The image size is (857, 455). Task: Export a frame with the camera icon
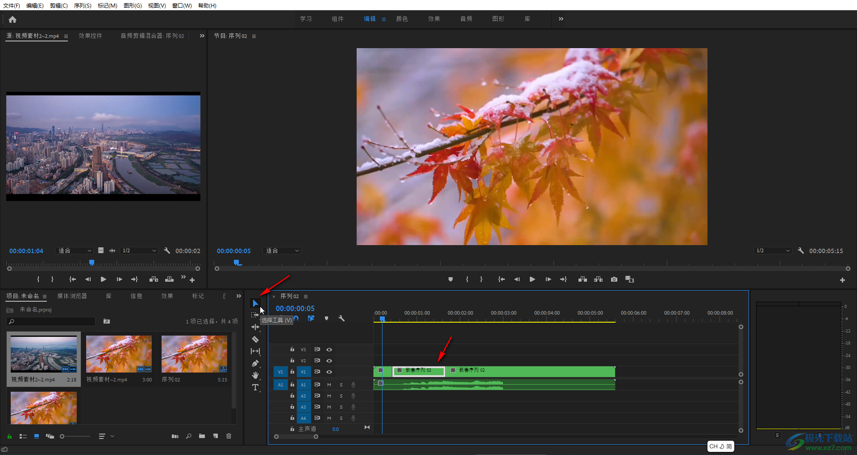pyautogui.click(x=614, y=279)
